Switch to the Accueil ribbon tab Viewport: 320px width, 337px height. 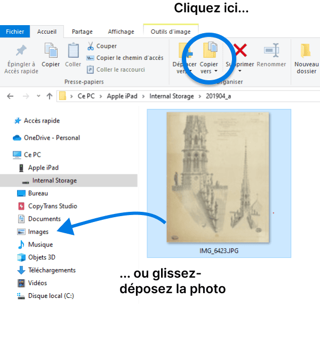pyautogui.click(x=47, y=32)
